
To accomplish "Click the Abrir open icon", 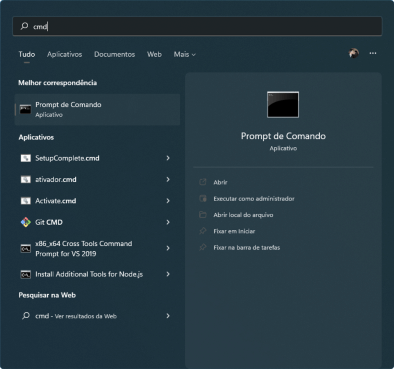I will [x=203, y=182].
